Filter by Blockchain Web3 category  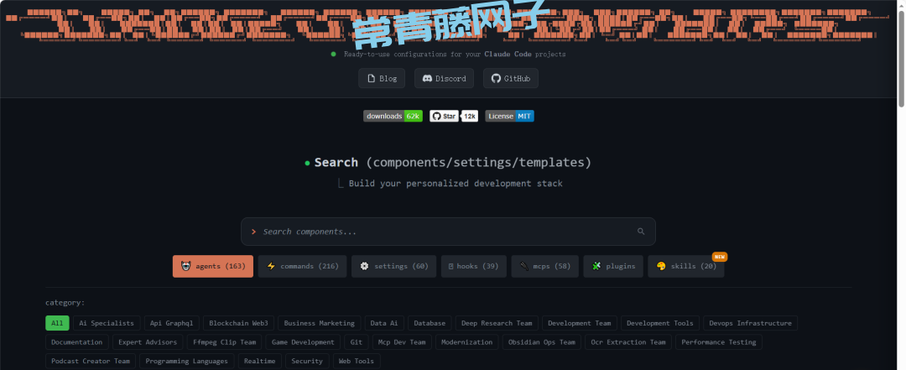click(x=238, y=323)
